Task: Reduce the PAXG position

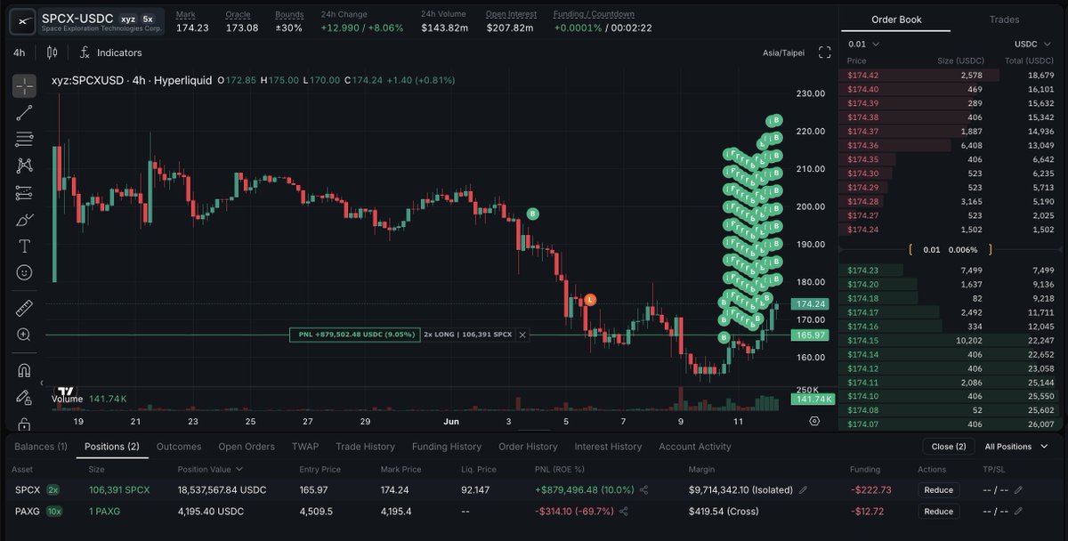Action: click(939, 512)
